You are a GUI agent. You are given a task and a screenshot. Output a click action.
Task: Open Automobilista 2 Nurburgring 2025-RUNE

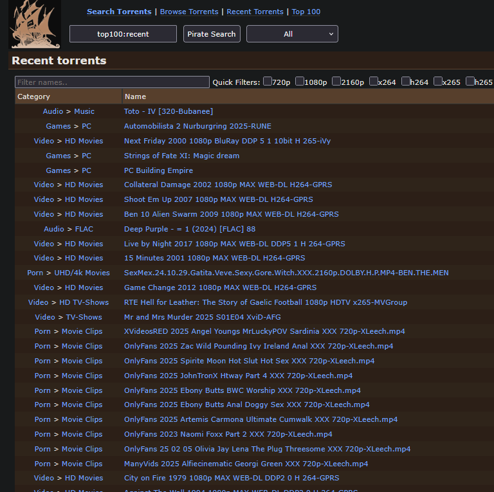point(197,126)
